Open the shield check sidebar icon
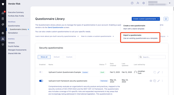174x95 pixels. pyautogui.click(x=3, y=44)
